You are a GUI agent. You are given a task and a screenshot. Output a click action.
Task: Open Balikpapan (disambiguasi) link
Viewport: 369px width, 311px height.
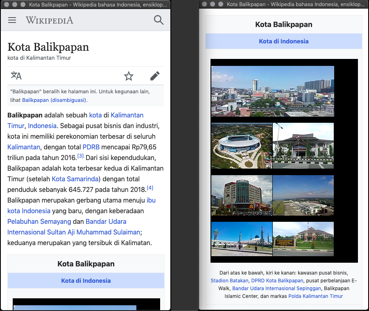click(x=54, y=100)
